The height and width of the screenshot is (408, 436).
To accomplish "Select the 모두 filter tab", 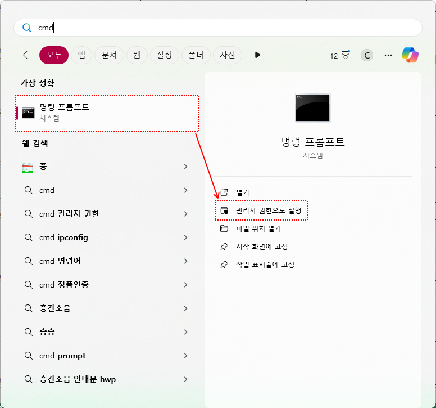I will [x=54, y=55].
